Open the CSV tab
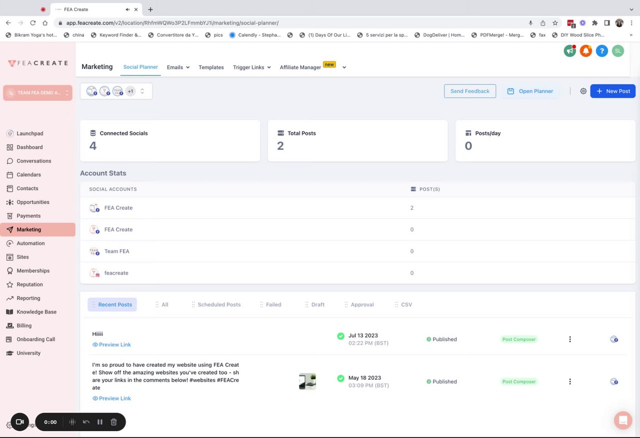This screenshot has height=438, width=640. pyautogui.click(x=404, y=305)
